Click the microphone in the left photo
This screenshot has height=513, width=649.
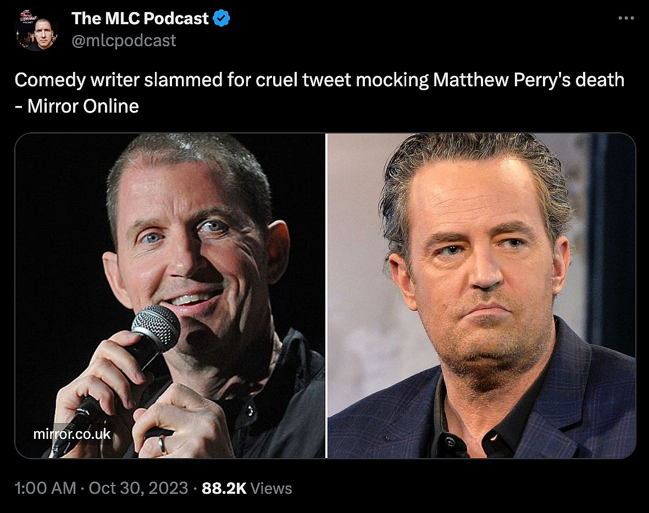point(157,330)
